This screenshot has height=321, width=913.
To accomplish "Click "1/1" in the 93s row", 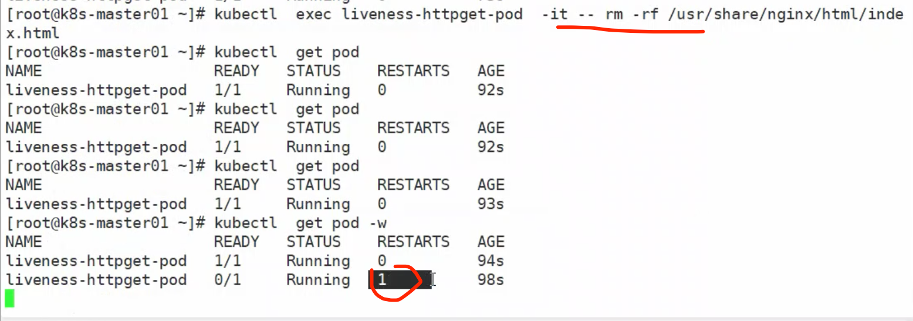I will [x=228, y=204].
